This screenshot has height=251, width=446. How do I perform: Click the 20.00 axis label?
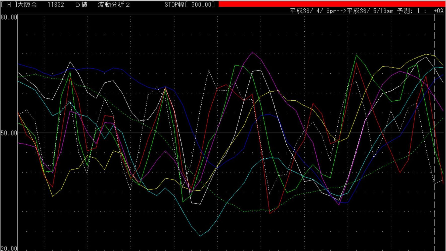point(9,248)
